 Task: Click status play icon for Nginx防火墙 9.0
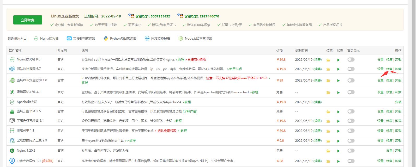(339, 60)
